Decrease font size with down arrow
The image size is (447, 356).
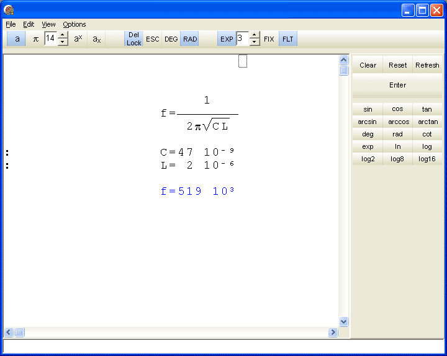pos(63,42)
